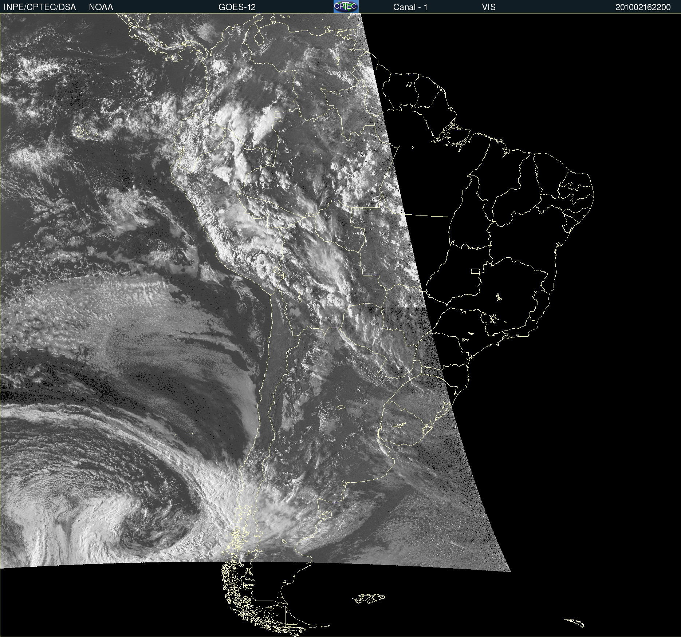Select the INPE/CPTEC/DSA header text
The image size is (681, 637).
tap(40, 7)
